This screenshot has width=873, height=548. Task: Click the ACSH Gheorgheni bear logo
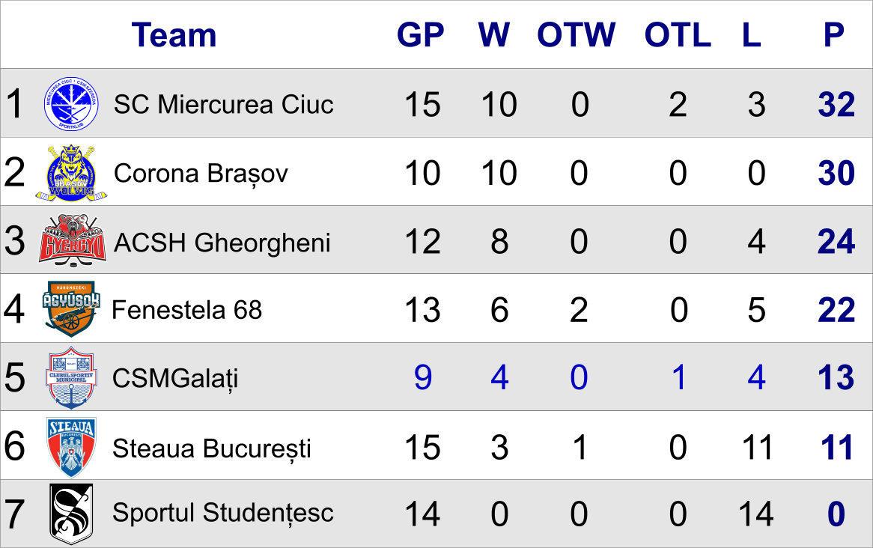coord(72,240)
